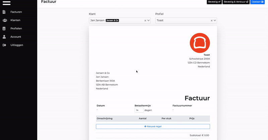Click the Omschrijving column header
This screenshot has height=140, width=268.
[x=105, y=118]
